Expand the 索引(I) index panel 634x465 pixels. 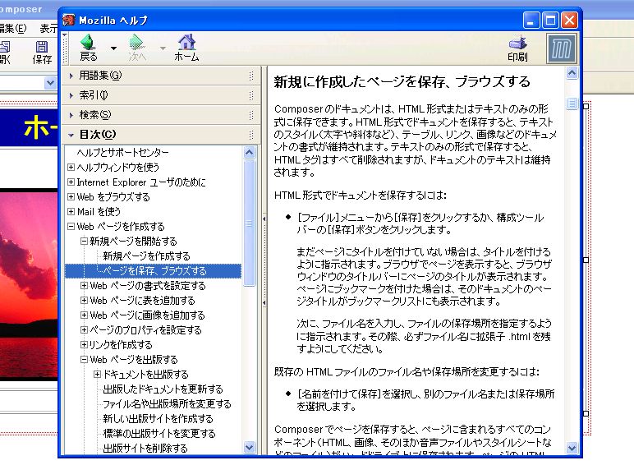click(161, 95)
